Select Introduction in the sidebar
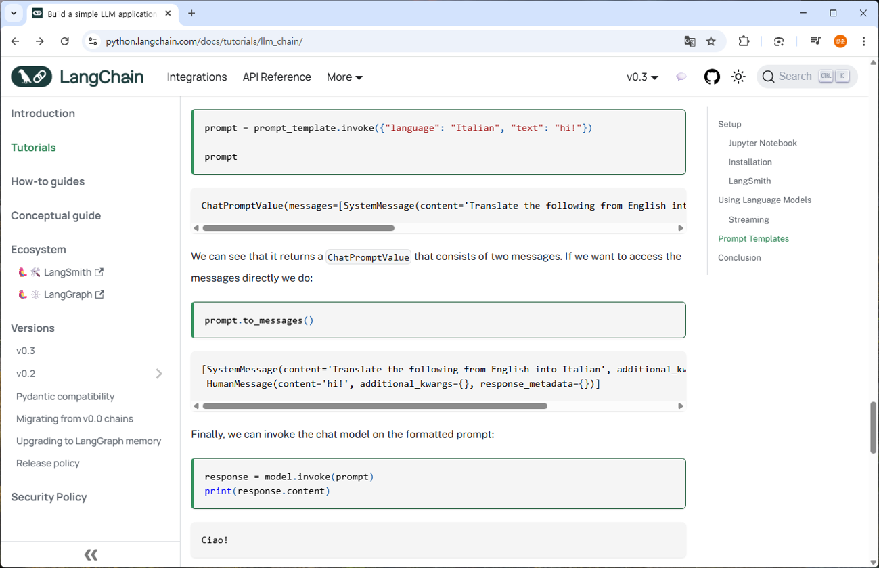 point(43,113)
